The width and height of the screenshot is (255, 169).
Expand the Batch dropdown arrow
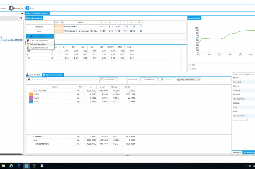pos(53,31)
